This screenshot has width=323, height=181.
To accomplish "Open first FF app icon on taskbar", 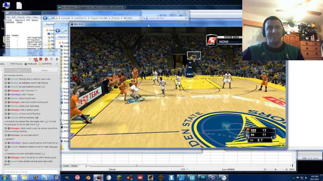I will tap(182, 178).
